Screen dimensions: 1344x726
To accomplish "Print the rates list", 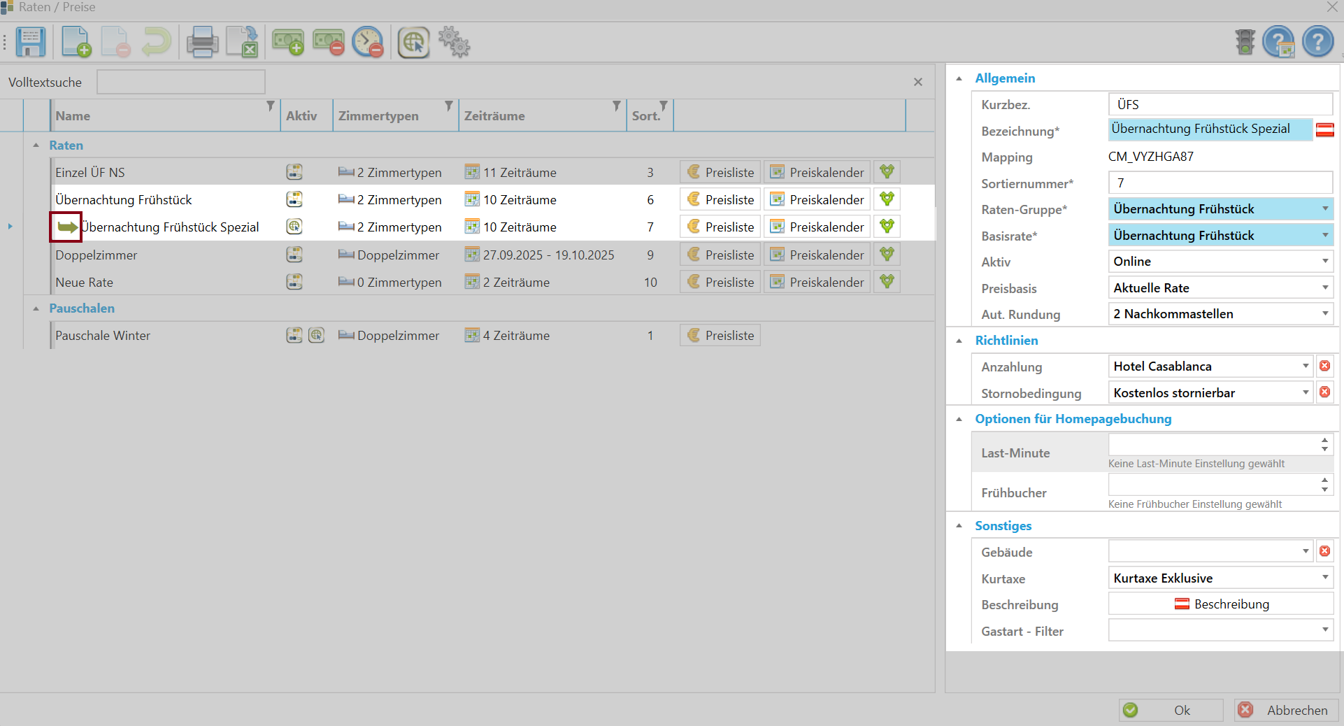I will click(x=203, y=42).
